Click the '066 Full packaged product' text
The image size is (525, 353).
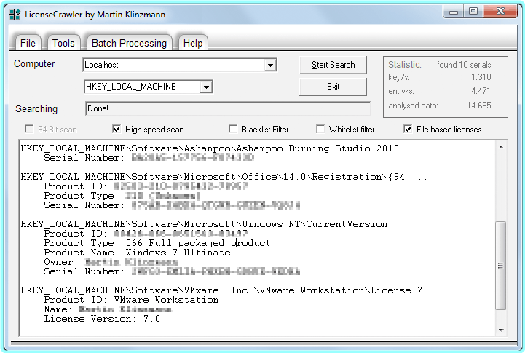tap(198, 243)
